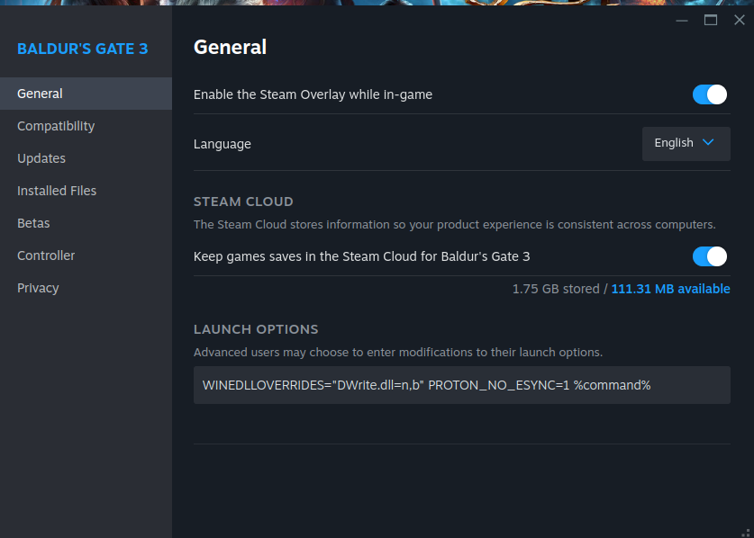Screen dimensions: 754x538
Task: Click the 111.31 MB available link
Action: [x=670, y=289]
